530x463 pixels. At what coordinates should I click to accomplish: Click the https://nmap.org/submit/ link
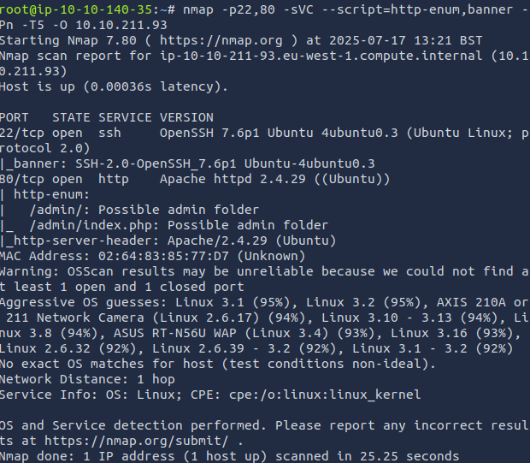tap(137, 441)
